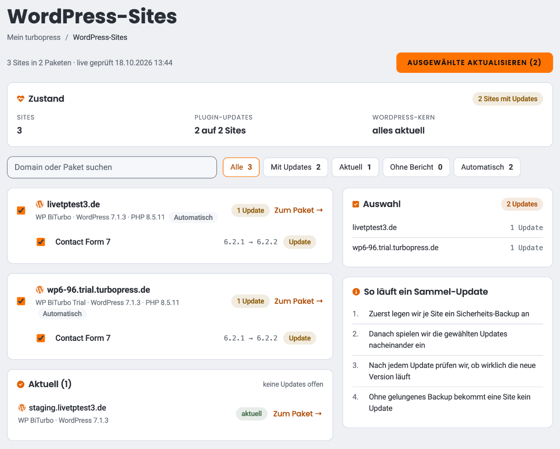560x449 pixels.
Task: Click the WordPress-Sites page heading
Action: [92, 16]
